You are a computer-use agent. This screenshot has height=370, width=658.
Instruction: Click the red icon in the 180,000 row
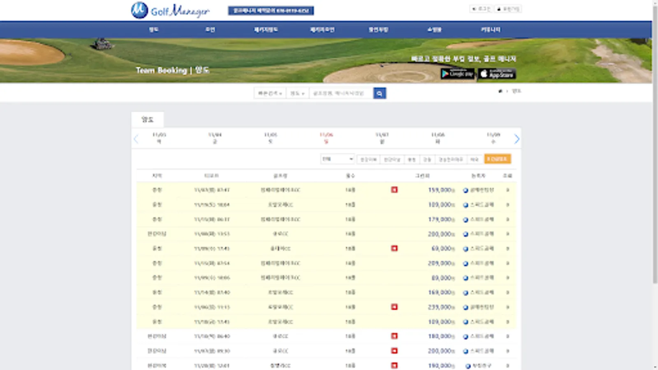pos(394,336)
